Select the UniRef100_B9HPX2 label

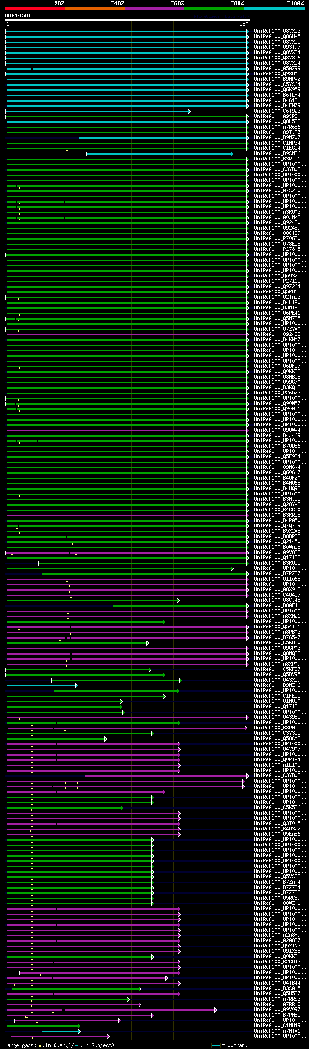[277, 79]
